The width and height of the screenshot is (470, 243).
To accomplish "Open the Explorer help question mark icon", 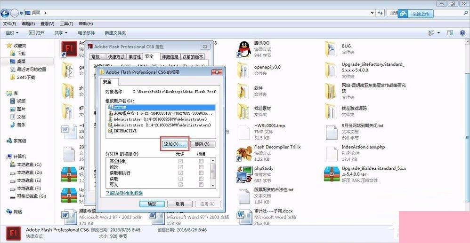I will point(462,32).
